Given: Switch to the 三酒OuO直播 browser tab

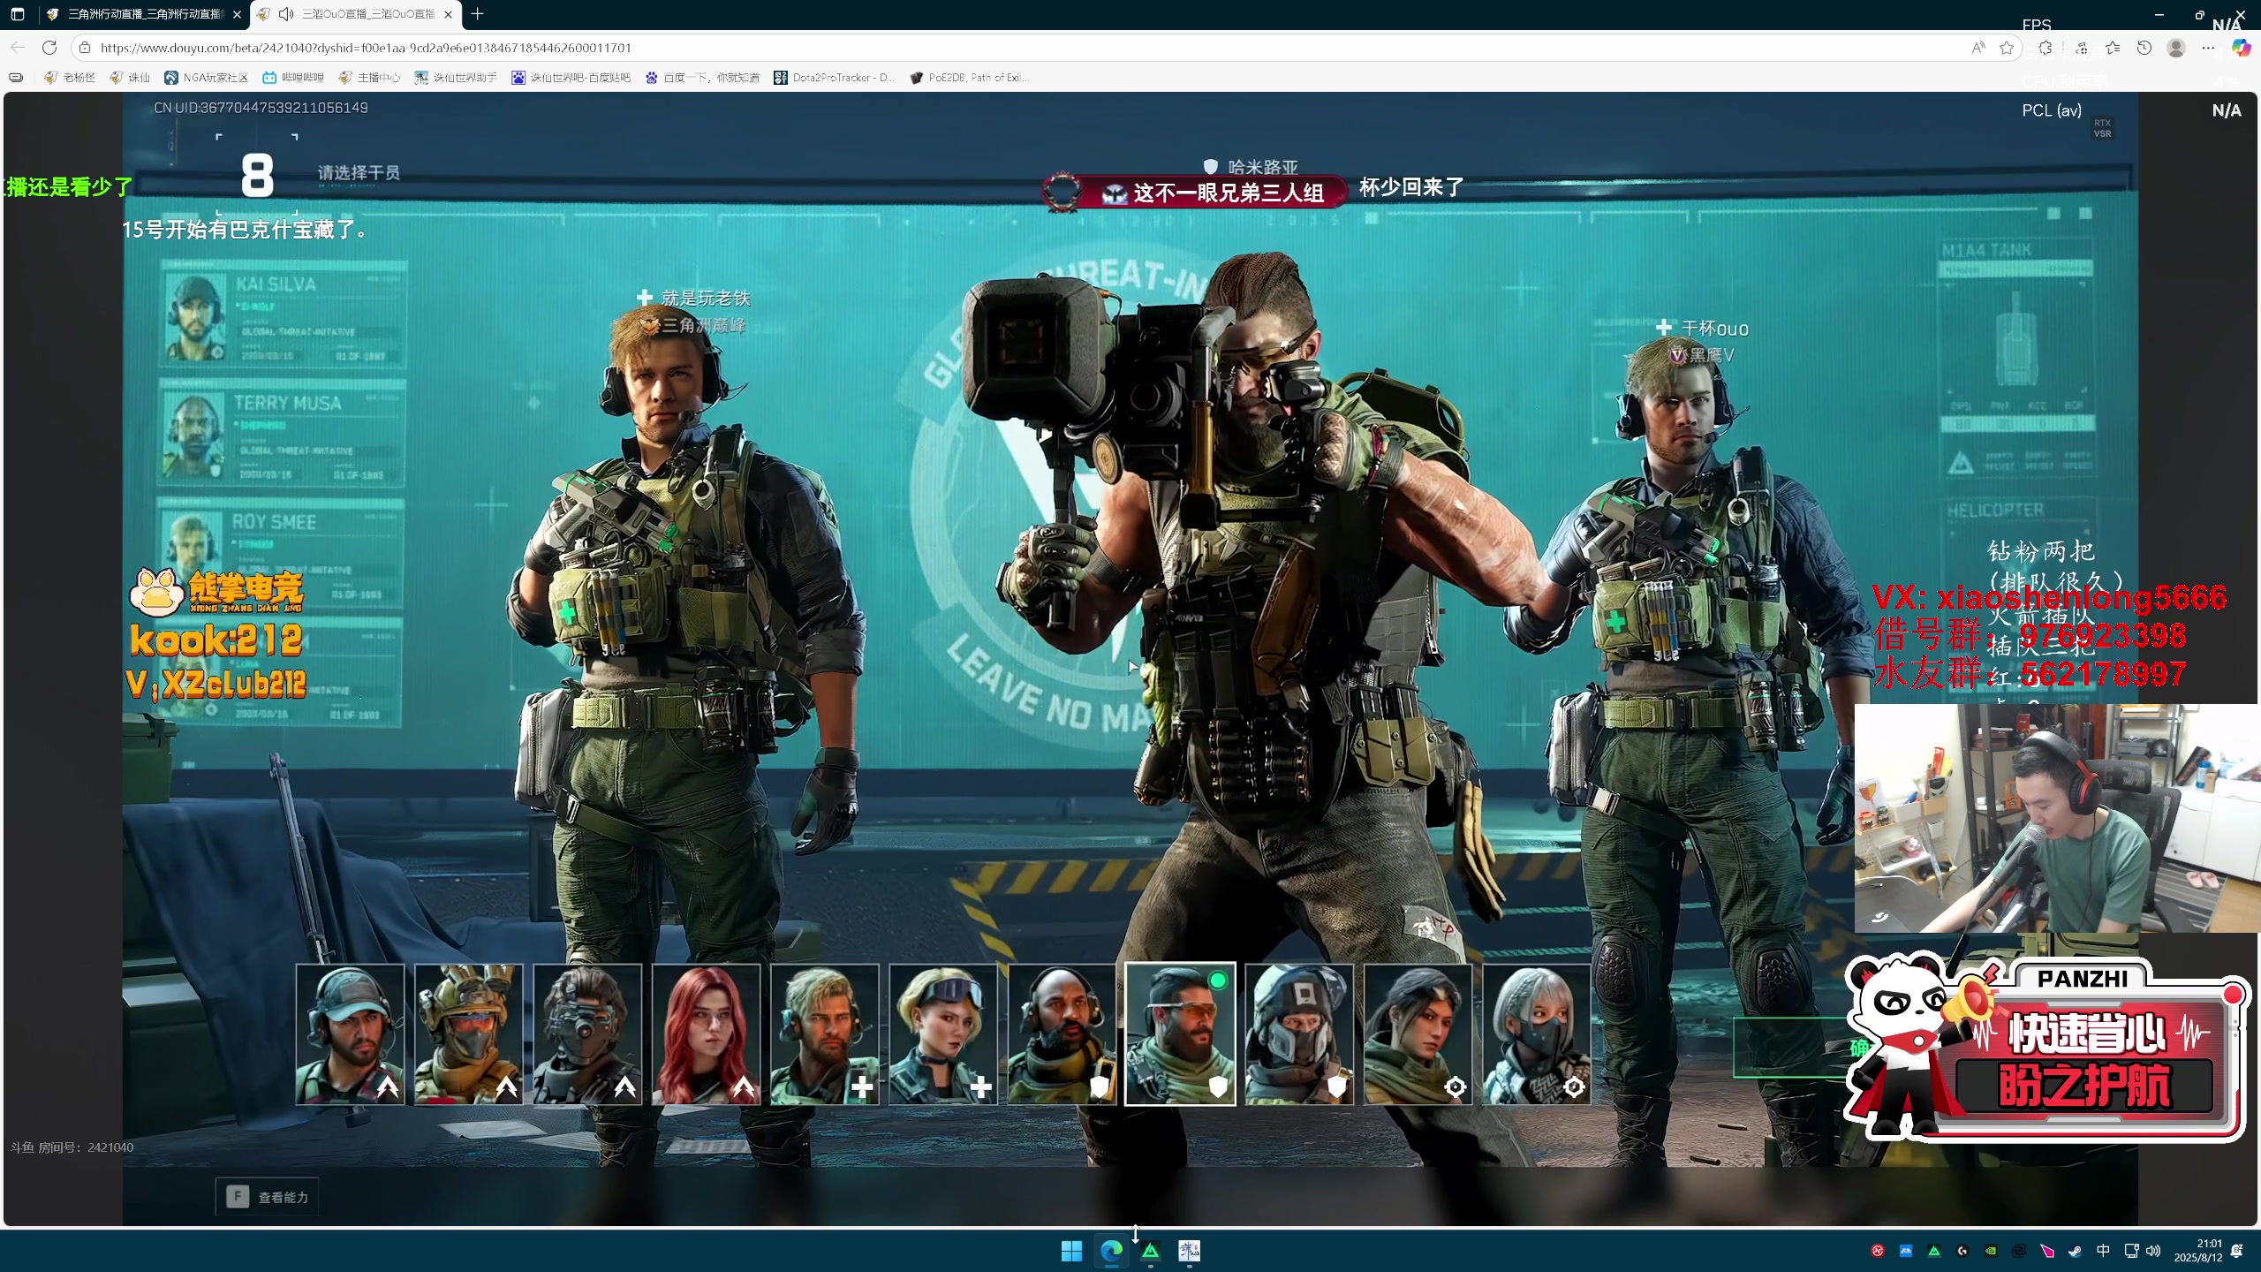Looking at the screenshot, I should [356, 14].
